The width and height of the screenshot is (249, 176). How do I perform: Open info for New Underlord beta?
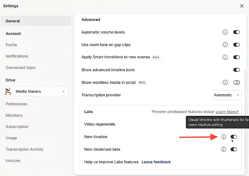tap(223, 149)
